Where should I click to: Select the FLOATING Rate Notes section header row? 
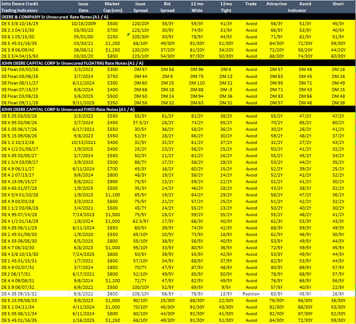click(x=178, y=63)
